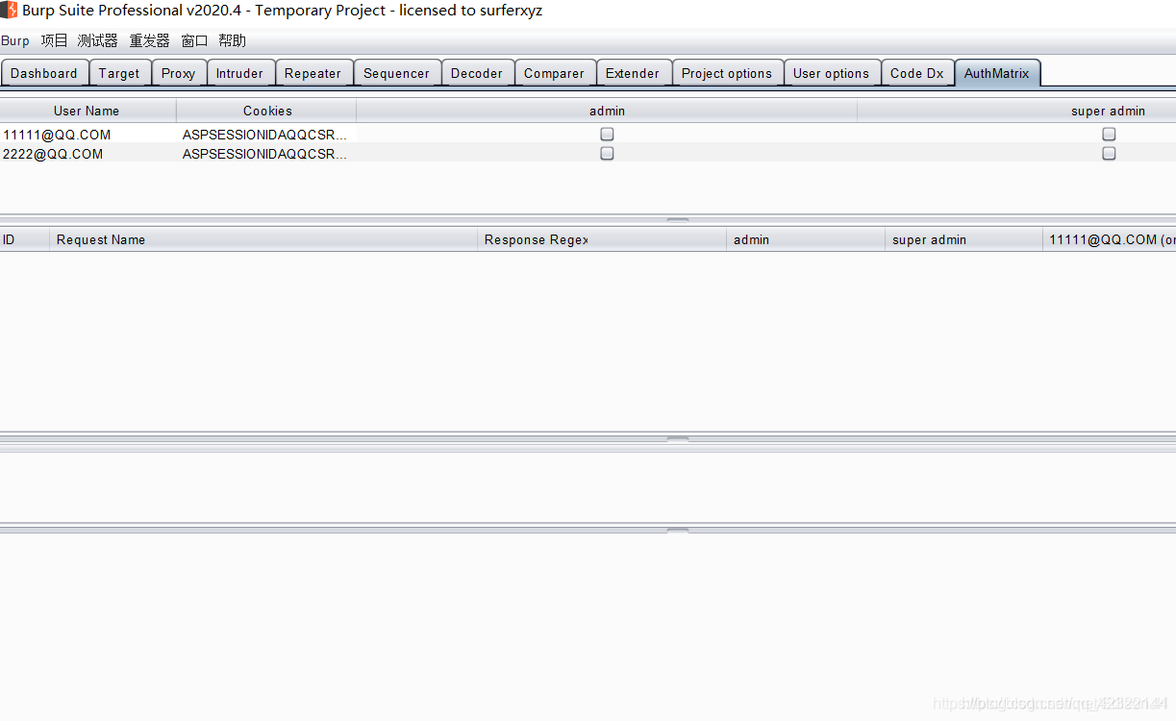Click the splitter grip below the users table
Image resolution: width=1176 pixels, height=721 pixels.
tap(678, 220)
